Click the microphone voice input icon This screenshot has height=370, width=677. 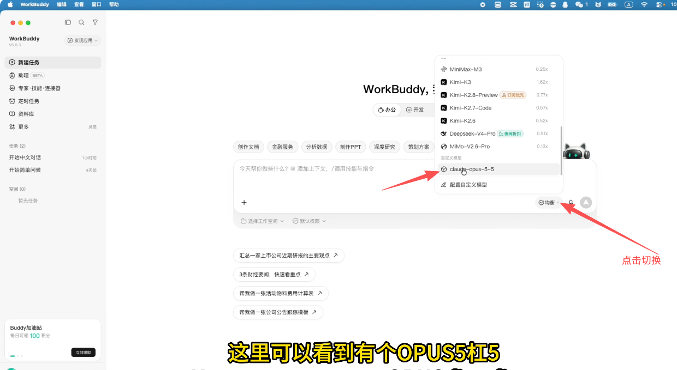click(571, 203)
